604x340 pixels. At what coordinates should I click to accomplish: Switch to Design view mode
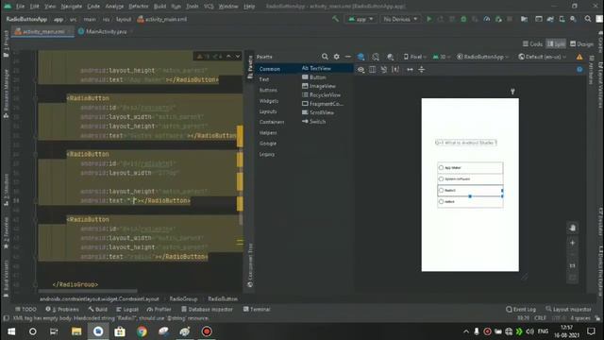tap(581, 44)
